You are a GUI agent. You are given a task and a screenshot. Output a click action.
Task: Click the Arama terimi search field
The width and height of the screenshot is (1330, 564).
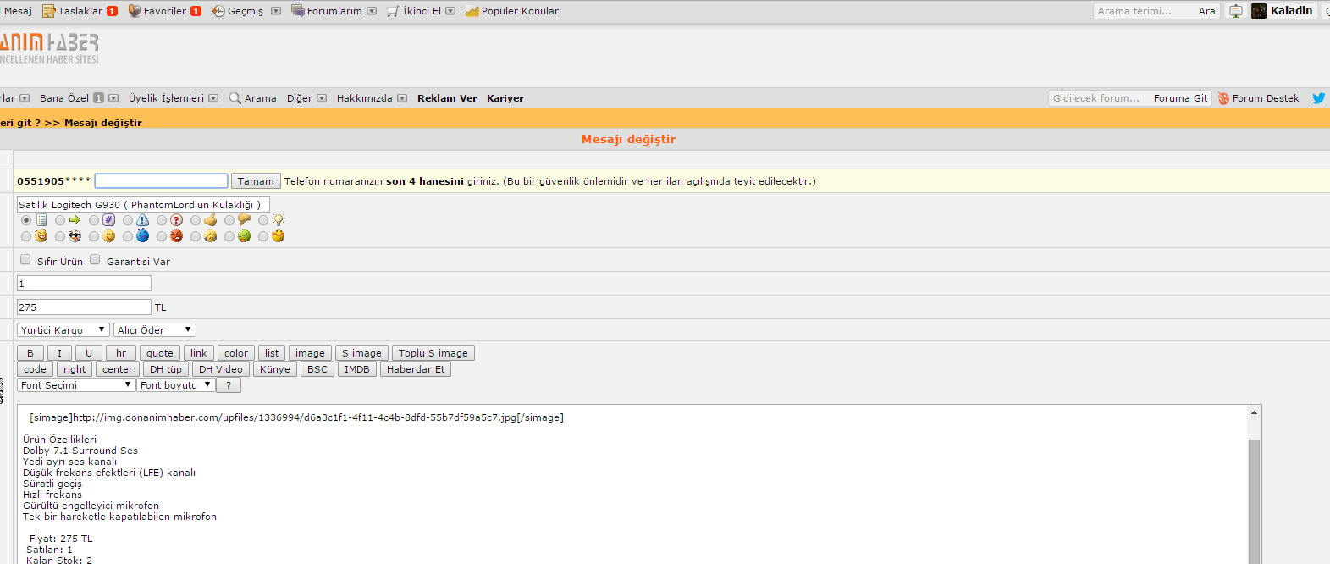1144,11
